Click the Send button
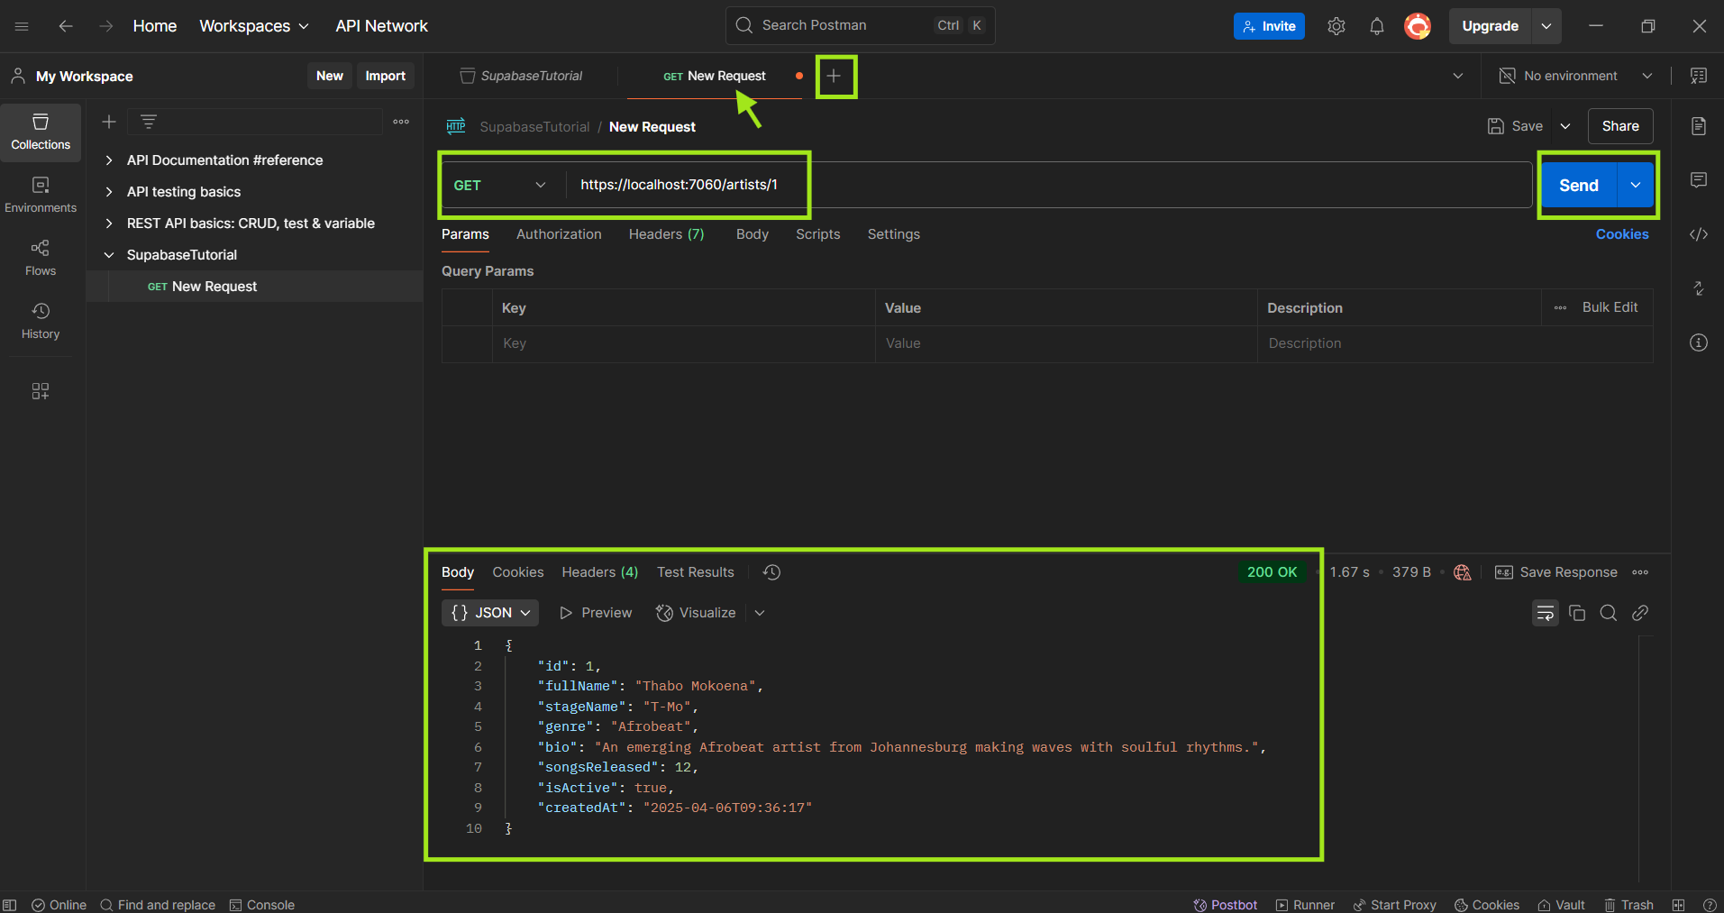 tap(1579, 185)
